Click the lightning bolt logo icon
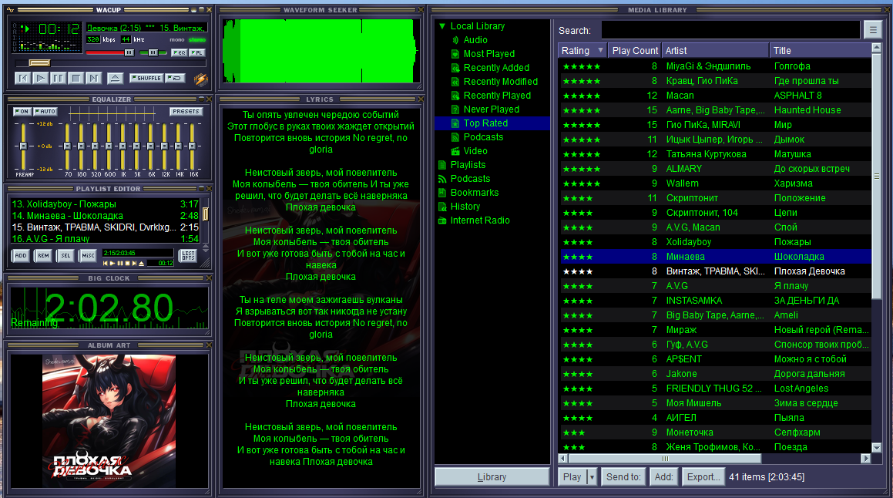Screen dimensions: 893x498 (x=201, y=79)
